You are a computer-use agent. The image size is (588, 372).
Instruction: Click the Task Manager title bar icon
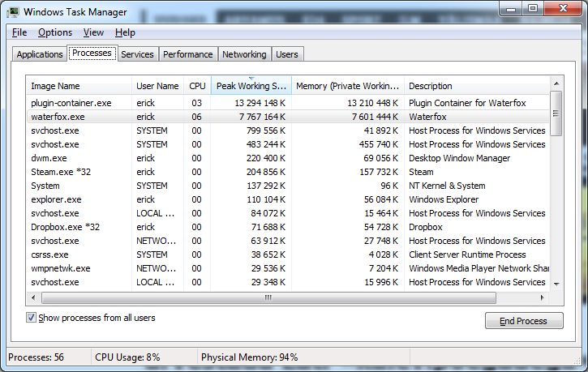(x=13, y=12)
